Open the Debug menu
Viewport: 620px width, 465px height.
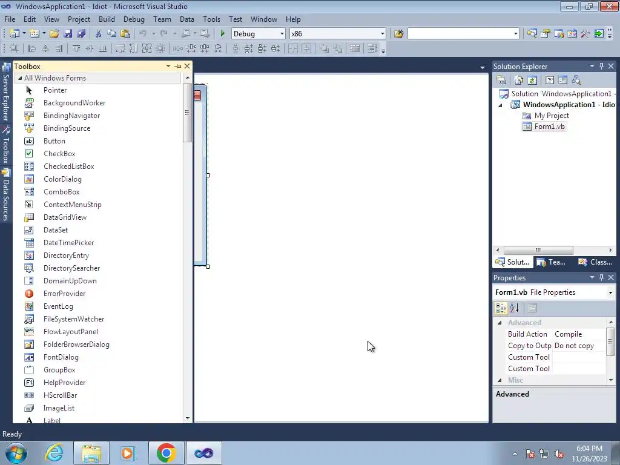134,19
